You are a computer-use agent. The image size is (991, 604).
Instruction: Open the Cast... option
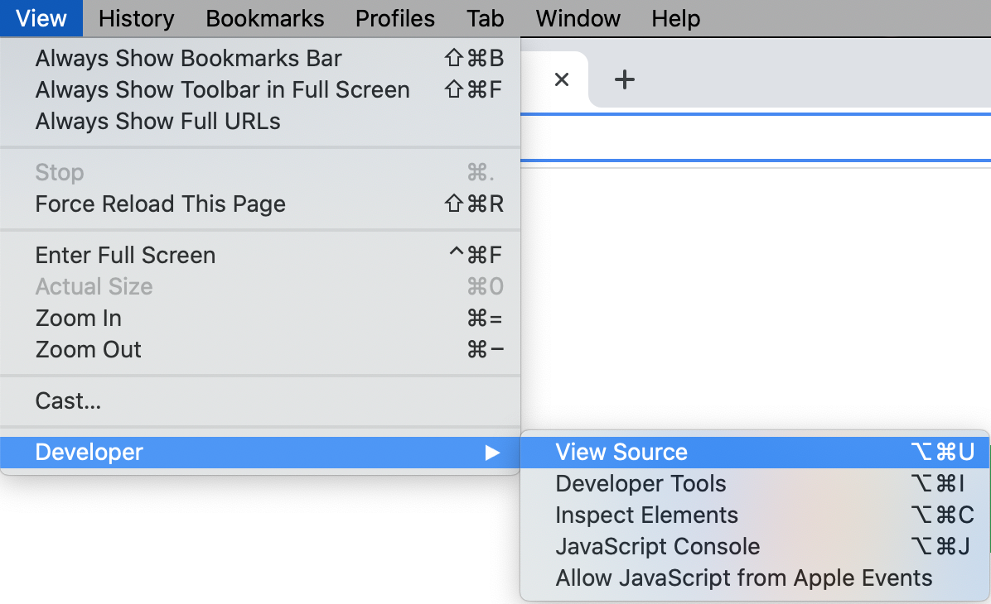click(x=68, y=401)
